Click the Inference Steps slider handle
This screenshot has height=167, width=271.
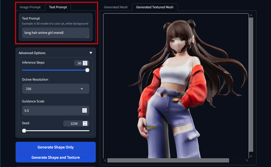pyautogui.click(x=87, y=70)
